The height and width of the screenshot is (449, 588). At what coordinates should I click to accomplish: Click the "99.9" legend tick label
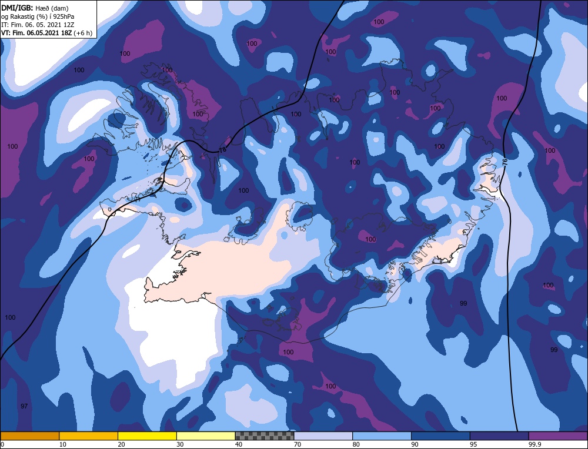[534, 444]
